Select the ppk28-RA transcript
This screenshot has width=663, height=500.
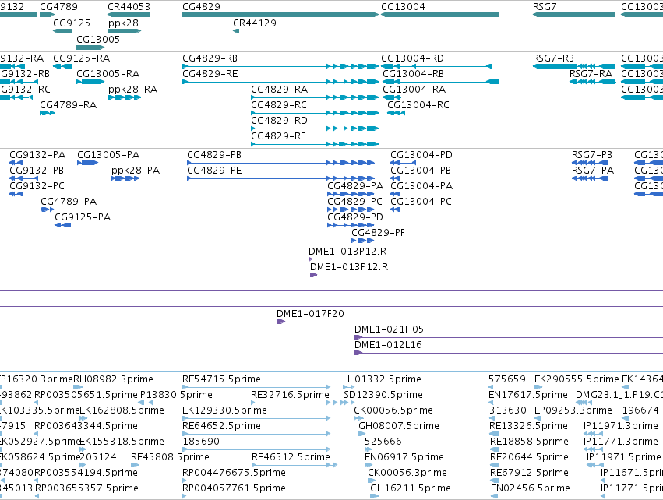(125, 97)
